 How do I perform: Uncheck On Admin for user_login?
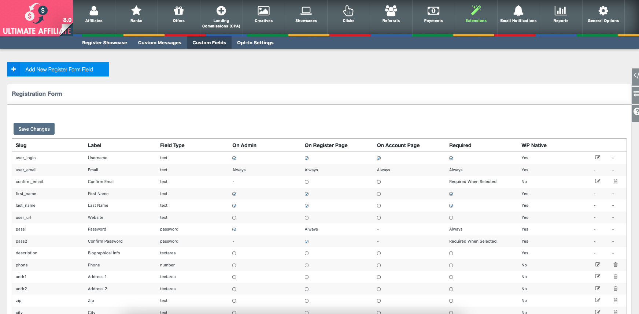[234, 158]
